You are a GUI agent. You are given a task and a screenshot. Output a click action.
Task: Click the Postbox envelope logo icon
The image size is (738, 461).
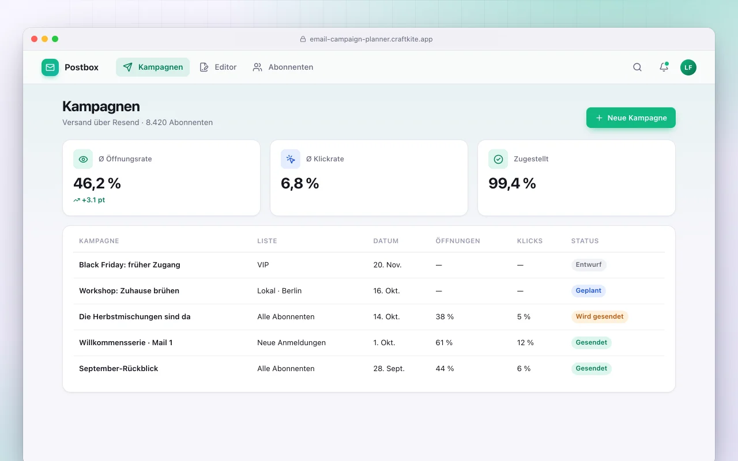click(x=50, y=67)
